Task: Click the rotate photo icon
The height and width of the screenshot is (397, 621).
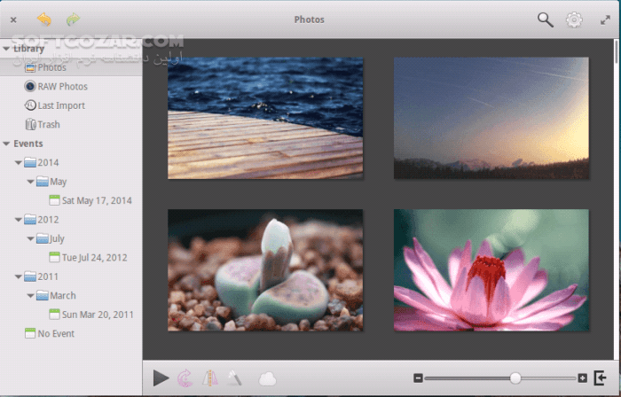Action: tap(185, 378)
